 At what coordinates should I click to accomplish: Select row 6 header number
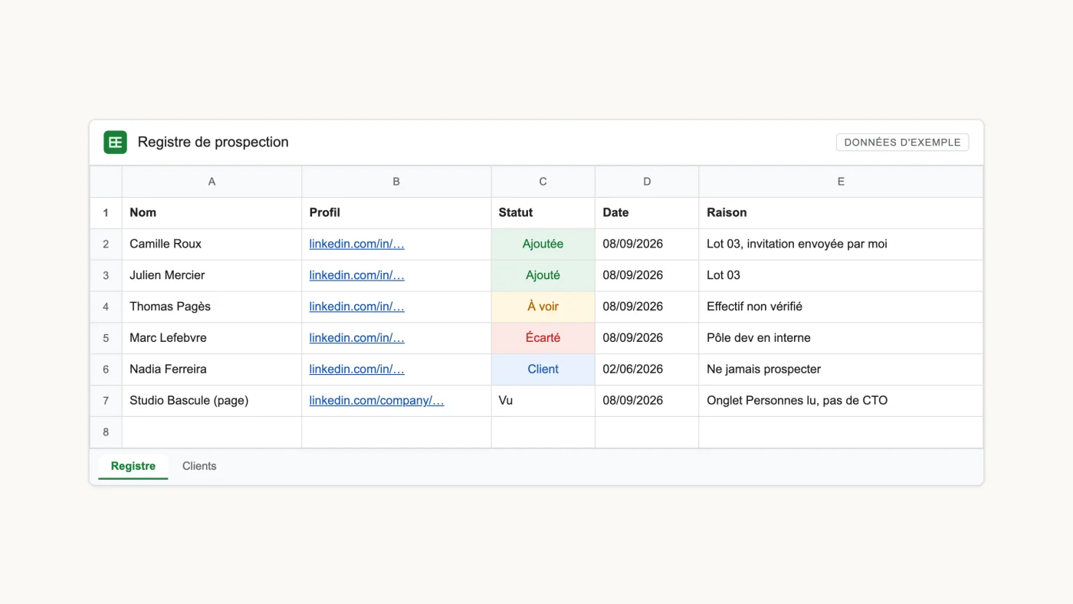[106, 370]
